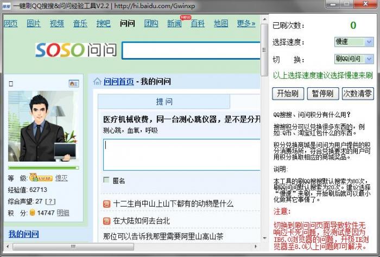Open question 十二生肖中山上山下都有的动物是什么
The width and height of the screenshot is (380, 257).
[x=173, y=204]
